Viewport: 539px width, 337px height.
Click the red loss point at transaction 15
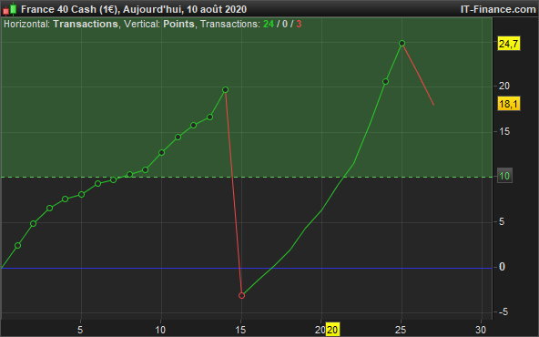241,295
